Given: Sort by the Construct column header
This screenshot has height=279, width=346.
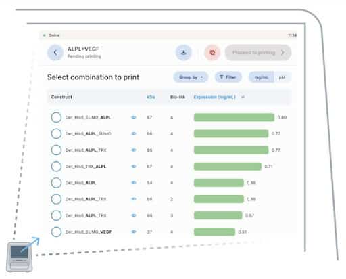Looking at the screenshot, I should tap(61, 97).
